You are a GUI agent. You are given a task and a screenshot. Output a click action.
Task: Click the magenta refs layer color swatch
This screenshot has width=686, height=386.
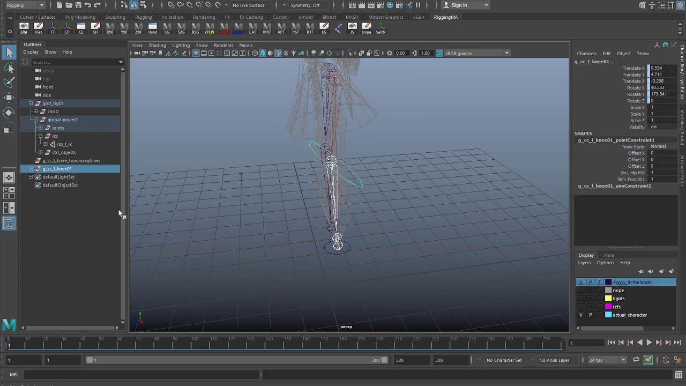tap(608, 307)
